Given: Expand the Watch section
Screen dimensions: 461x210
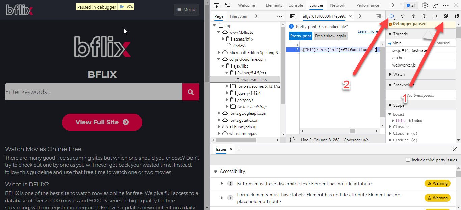Looking at the screenshot, I should coord(390,74).
